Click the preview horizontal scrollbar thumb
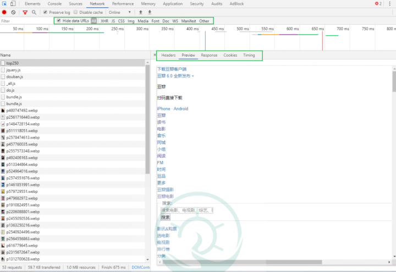Image resolution: width=396 pixels, height=272 pixels. pyautogui.click(x=242, y=262)
